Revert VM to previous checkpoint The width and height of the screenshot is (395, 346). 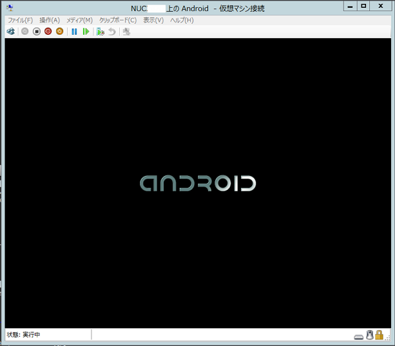pyautogui.click(x=112, y=32)
